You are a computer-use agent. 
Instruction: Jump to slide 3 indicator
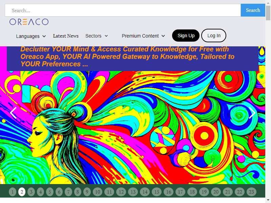click(31, 192)
